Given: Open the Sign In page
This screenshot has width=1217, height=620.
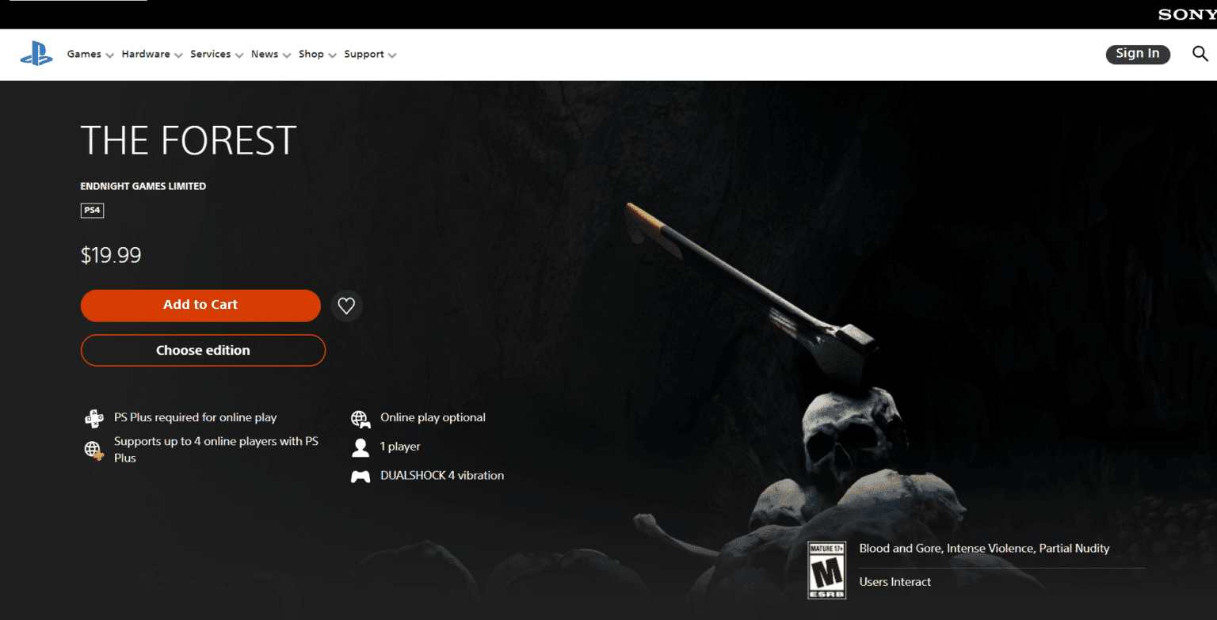Looking at the screenshot, I should 1138,54.
